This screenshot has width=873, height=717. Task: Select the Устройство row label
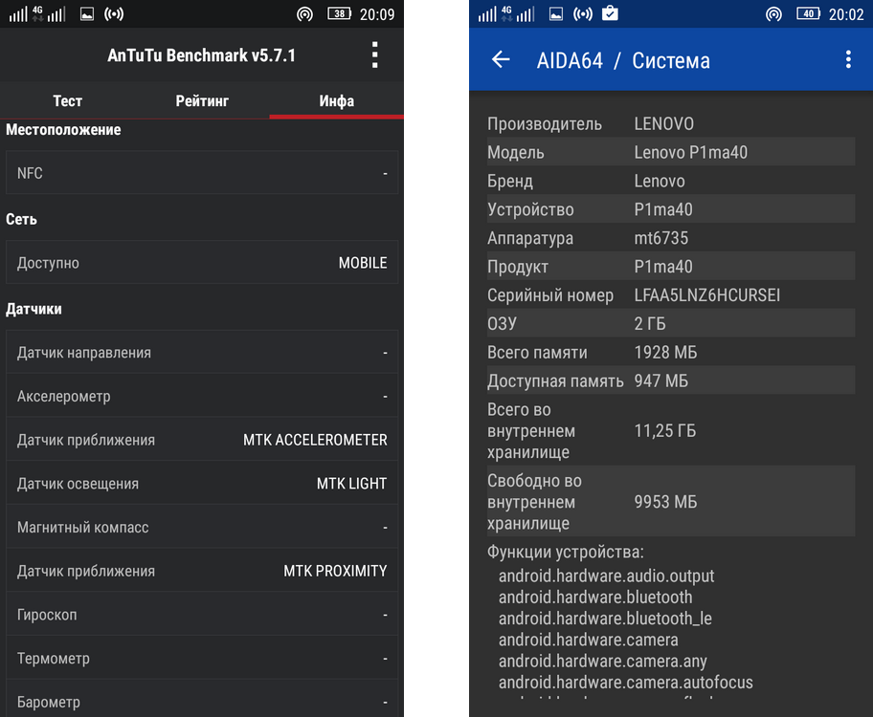[x=530, y=209]
